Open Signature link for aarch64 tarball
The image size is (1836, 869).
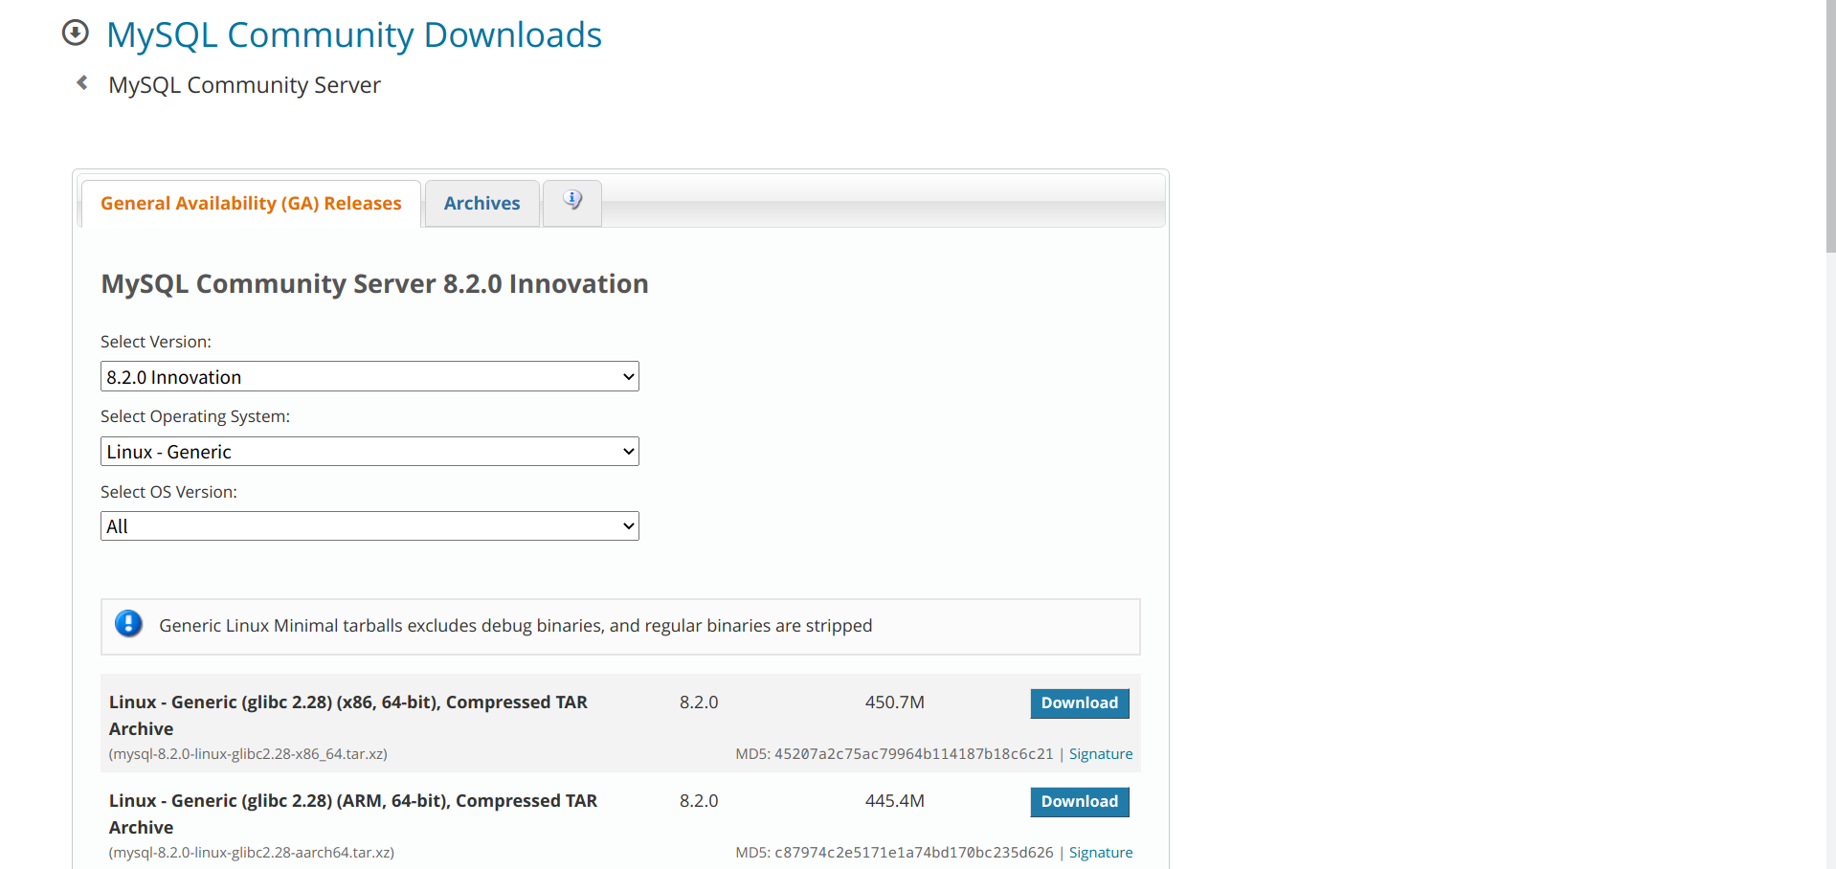(x=1101, y=853)
